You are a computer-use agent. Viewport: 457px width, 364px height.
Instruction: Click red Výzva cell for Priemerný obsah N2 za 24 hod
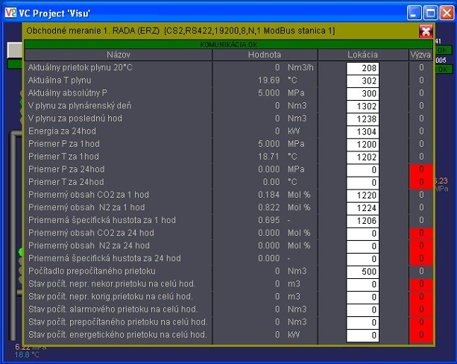(x=421, y=245)
